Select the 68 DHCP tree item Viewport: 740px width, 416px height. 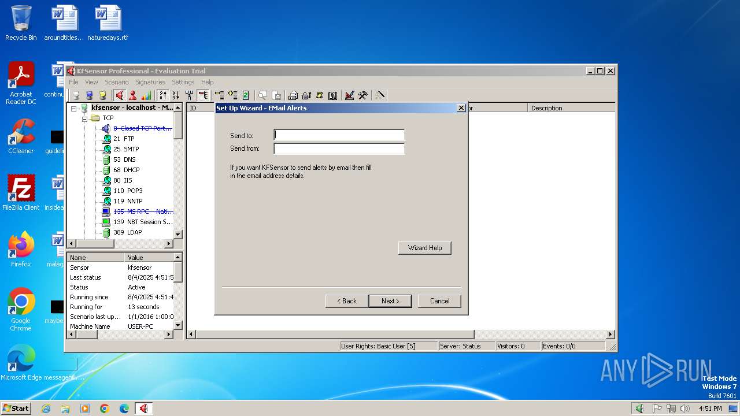coord(126,170)
